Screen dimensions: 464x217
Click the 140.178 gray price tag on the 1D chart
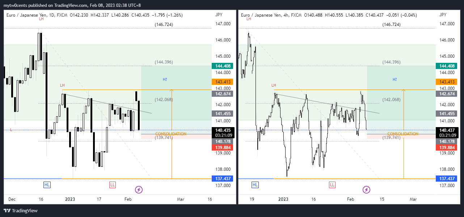point(223,142)
